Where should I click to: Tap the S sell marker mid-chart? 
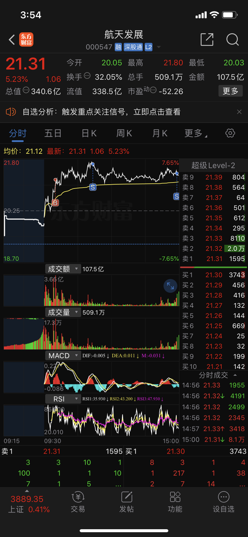[x=93, y=187]
